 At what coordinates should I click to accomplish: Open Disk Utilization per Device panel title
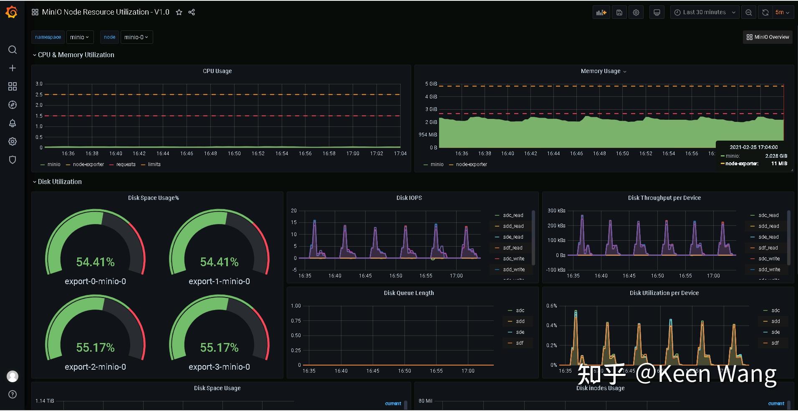click(x=664, y=293)
